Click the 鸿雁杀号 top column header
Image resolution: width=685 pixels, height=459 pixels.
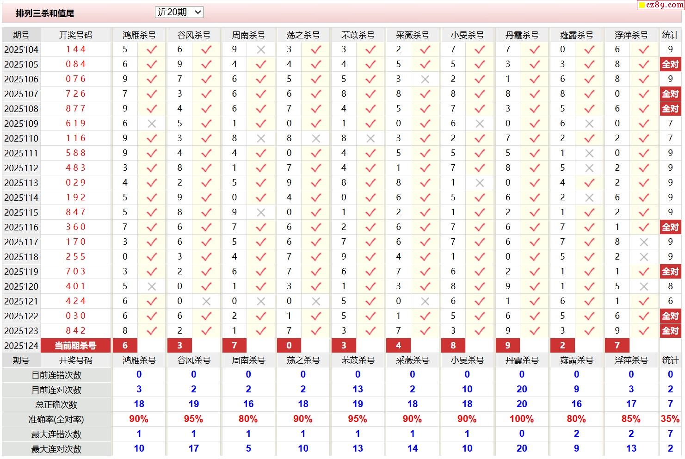click(139, 35)
